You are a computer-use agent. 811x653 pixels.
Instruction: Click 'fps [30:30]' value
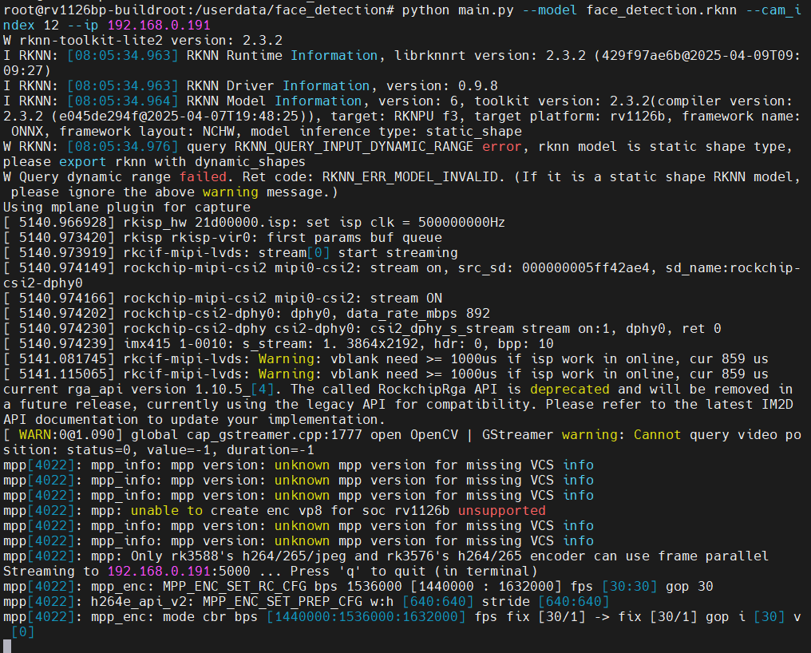pos(613,586)
